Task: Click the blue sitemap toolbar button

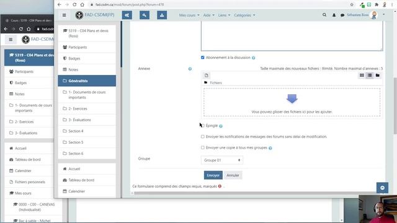Action: pyautogui.click(x=162, y=15)
